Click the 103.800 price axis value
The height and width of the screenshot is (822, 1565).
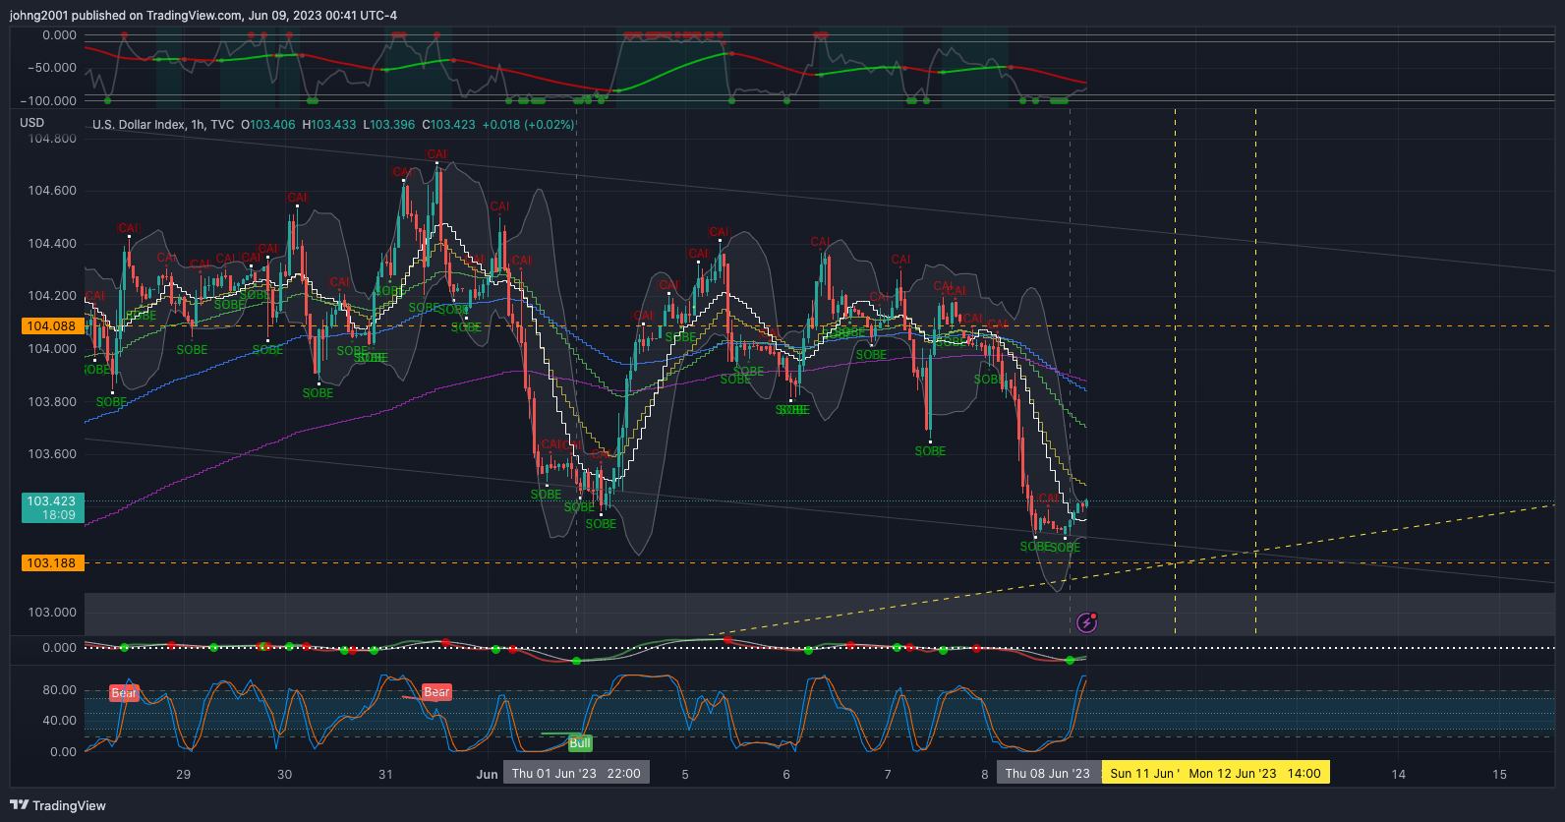tap(52, 402)
